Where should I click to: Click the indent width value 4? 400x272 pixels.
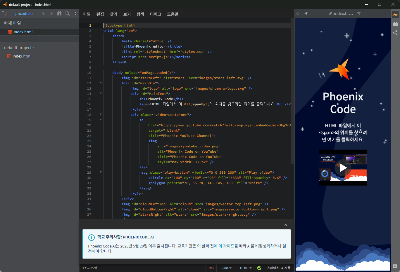(282, 268)
